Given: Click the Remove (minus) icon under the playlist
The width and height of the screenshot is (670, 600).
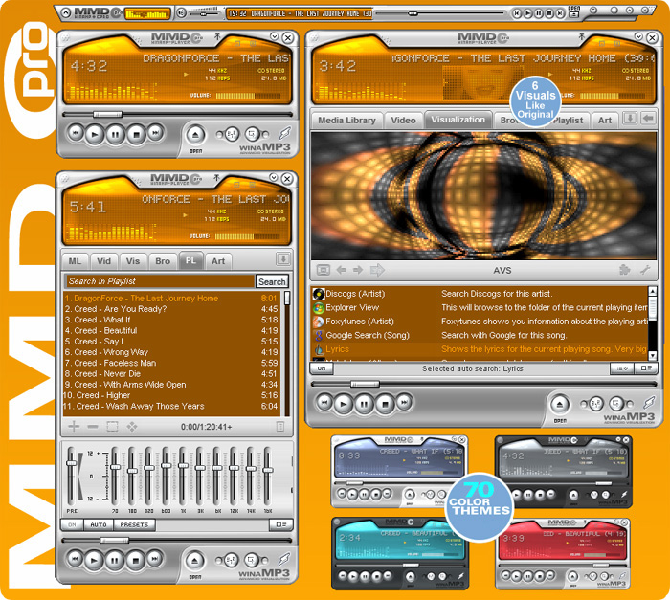Looking at the screenshot, I should (93, 426).
